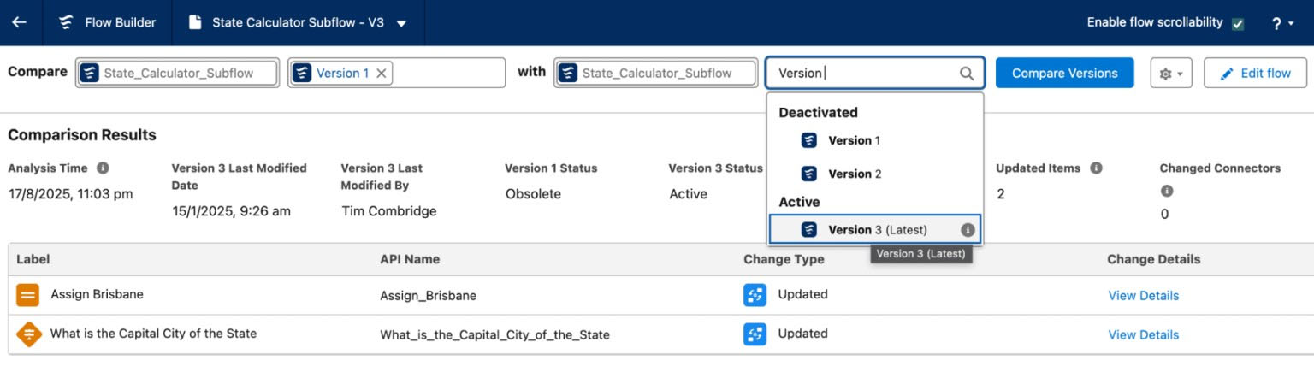Click the Edit flow button
This screenshot has height=366, width=1314.
1255,74
